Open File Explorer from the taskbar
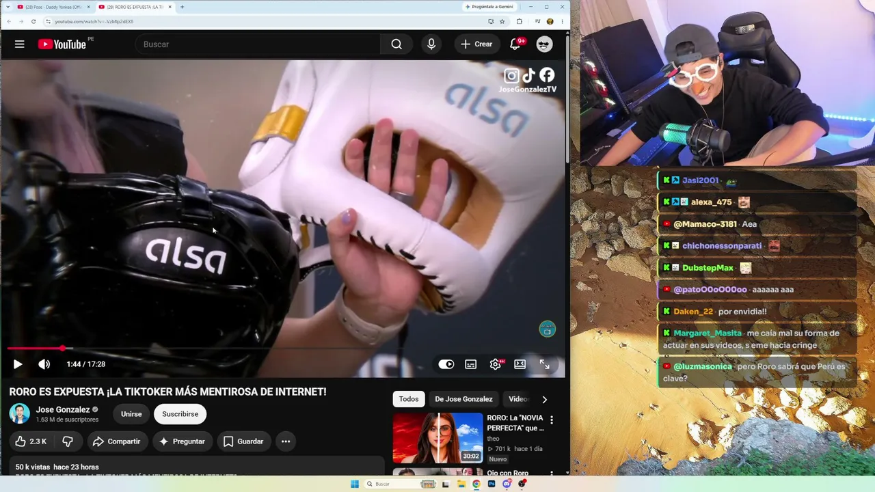Viewport: 875px width, 492px height. [x=461, y=484]
